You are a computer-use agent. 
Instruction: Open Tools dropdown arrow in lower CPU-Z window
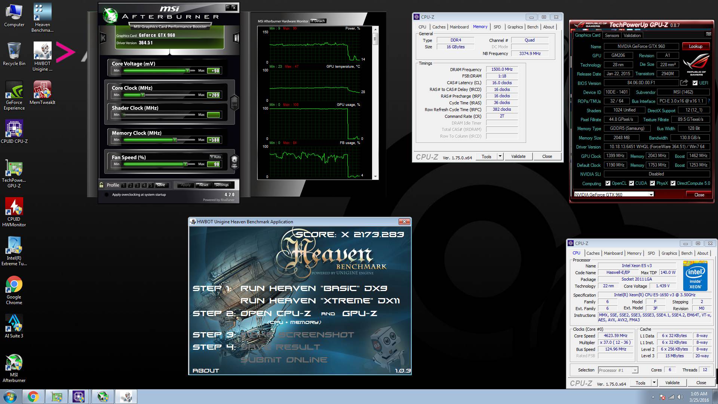tap(654, 383)
